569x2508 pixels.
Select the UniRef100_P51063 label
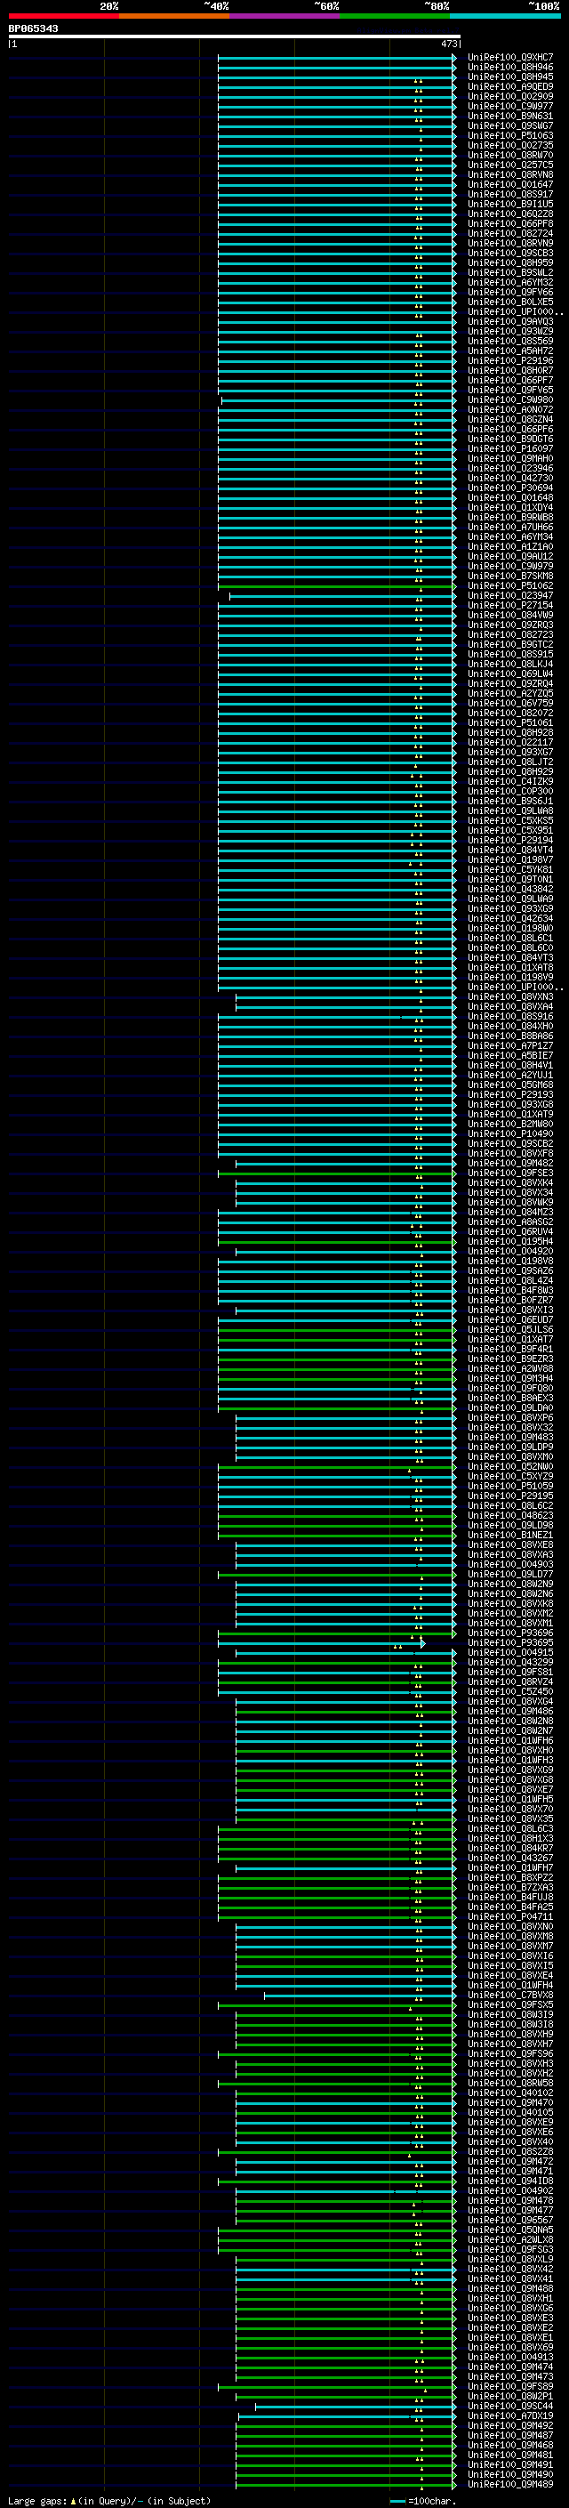(510, 135)
